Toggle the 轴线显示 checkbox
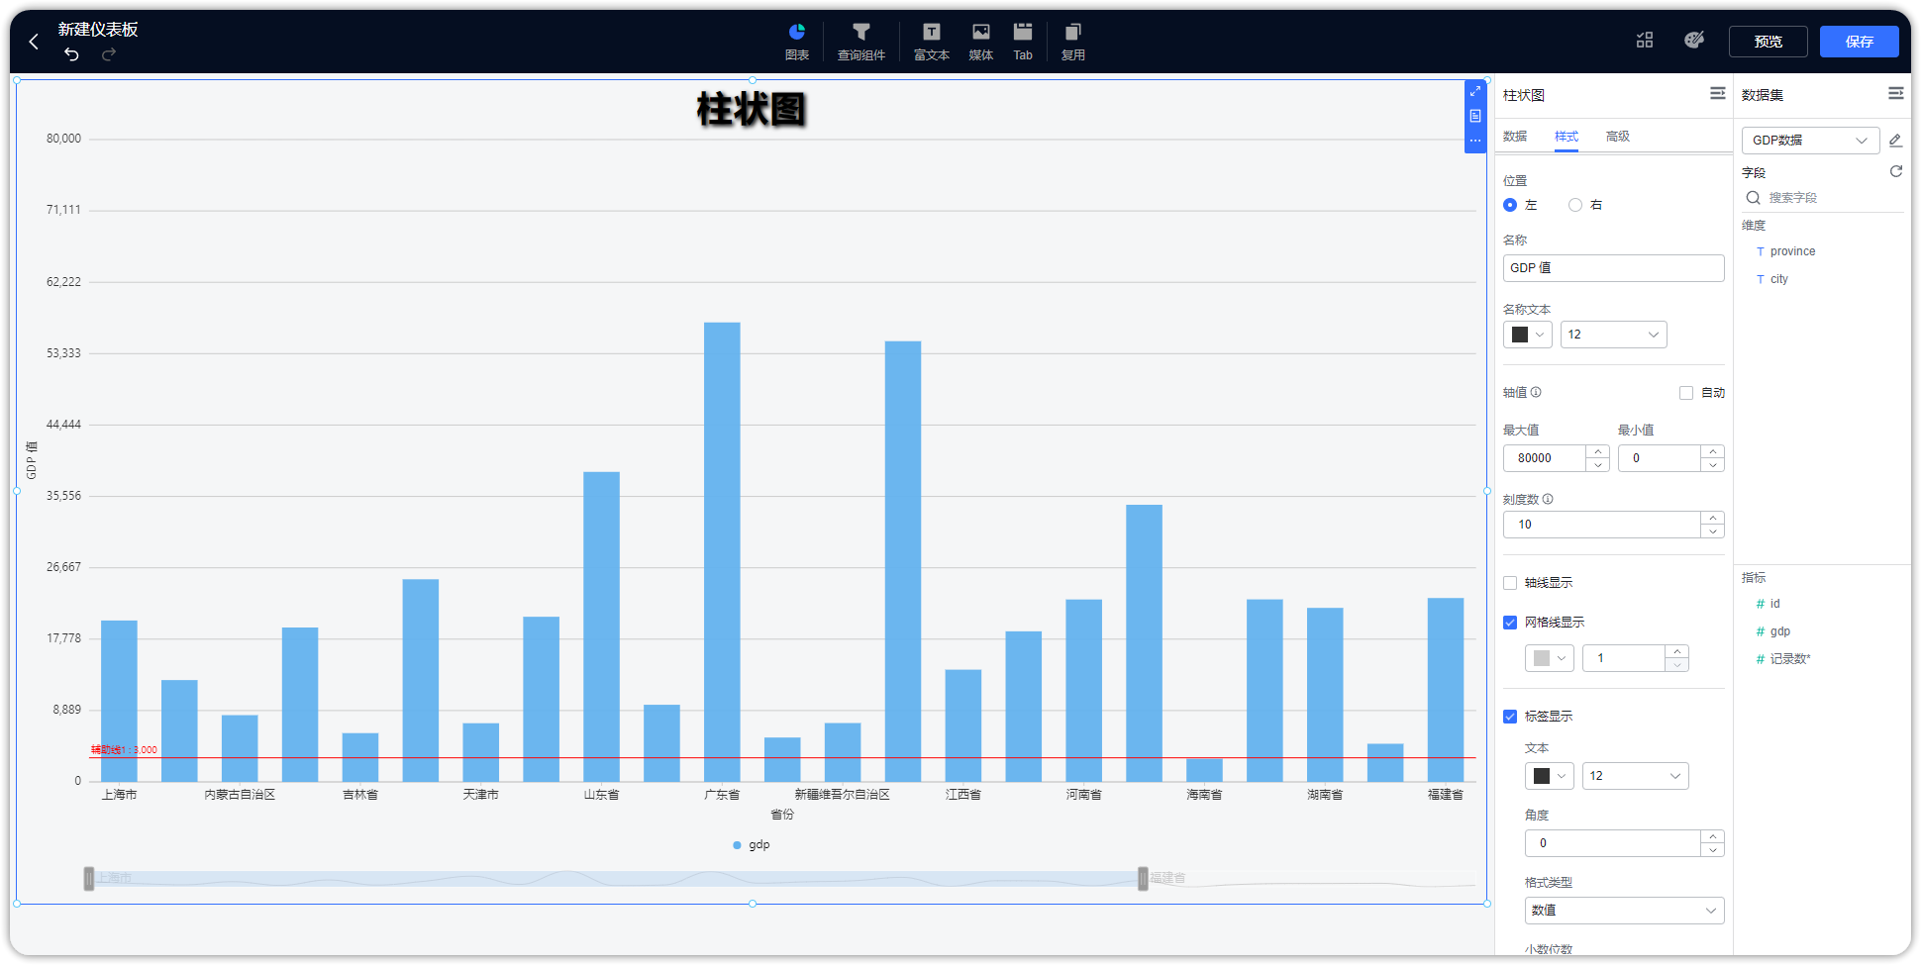Screen dimensions: 1921x965 pos(1510,583)
